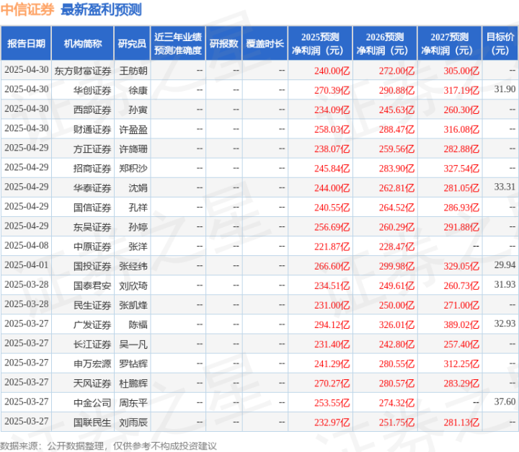The height and width of the screenshot is (452, 519).
Task: Click the 中信证券 title text
Action: pyautogui.click(x=27, y=9)
